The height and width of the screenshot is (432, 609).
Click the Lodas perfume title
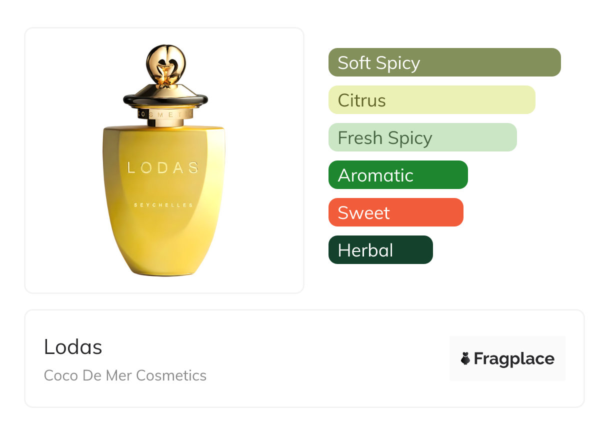73,347
